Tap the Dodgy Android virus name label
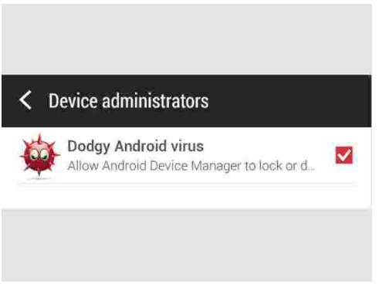This screenshot has width=379, height=284. pos(136,147)
